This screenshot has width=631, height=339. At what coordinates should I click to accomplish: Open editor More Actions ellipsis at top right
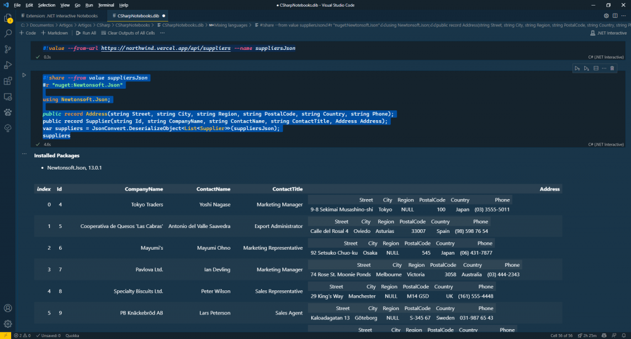click(624, 15)
